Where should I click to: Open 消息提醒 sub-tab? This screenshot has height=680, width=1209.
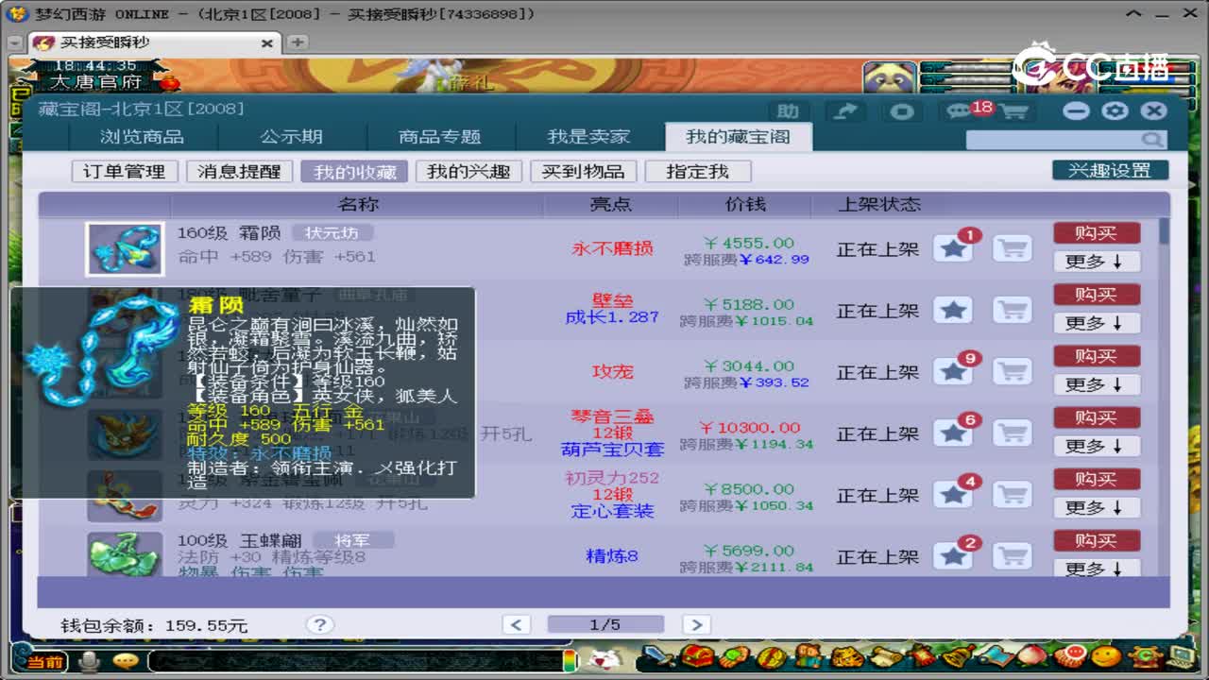tap(240, 171)
